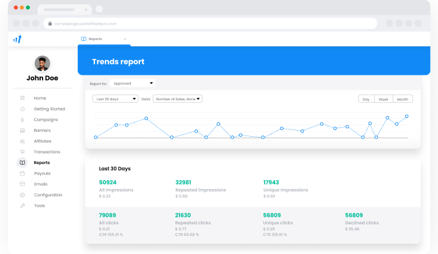Image resolution: width=438 pixels, height=254 pixels.
Task: Open the Approved report status dropdown
Action: point(133,83)
